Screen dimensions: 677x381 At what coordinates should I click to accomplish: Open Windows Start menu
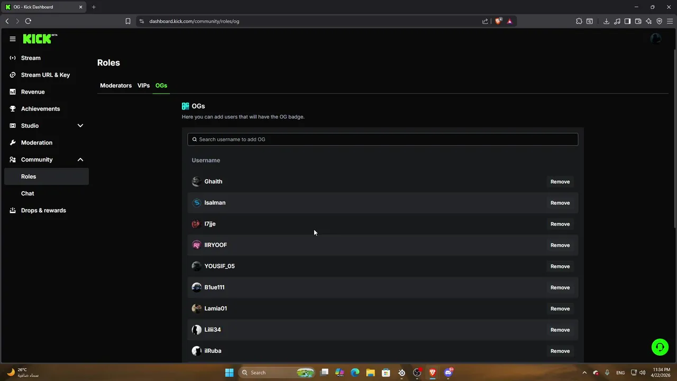229,373
